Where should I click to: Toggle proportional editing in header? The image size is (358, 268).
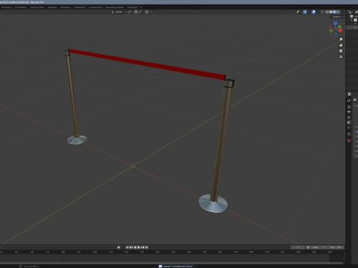point(147,12)
